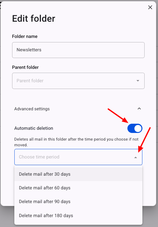158x227 pixels.
Task: Click the Folder name input field
Action: click(78, 50)
